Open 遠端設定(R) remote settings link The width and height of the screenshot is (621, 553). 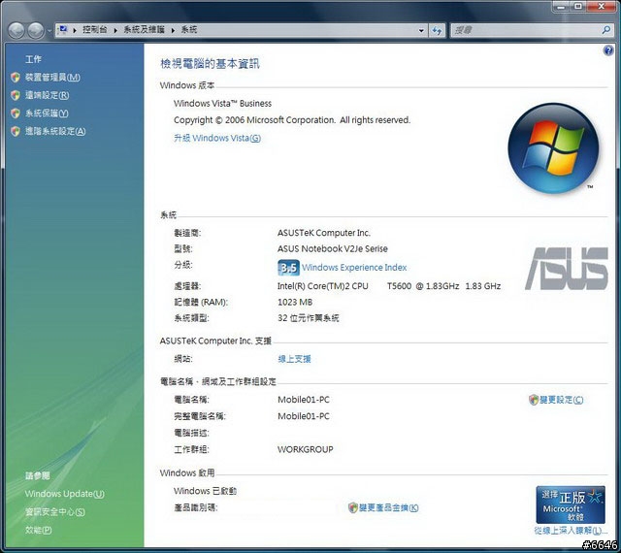(48, 95)
